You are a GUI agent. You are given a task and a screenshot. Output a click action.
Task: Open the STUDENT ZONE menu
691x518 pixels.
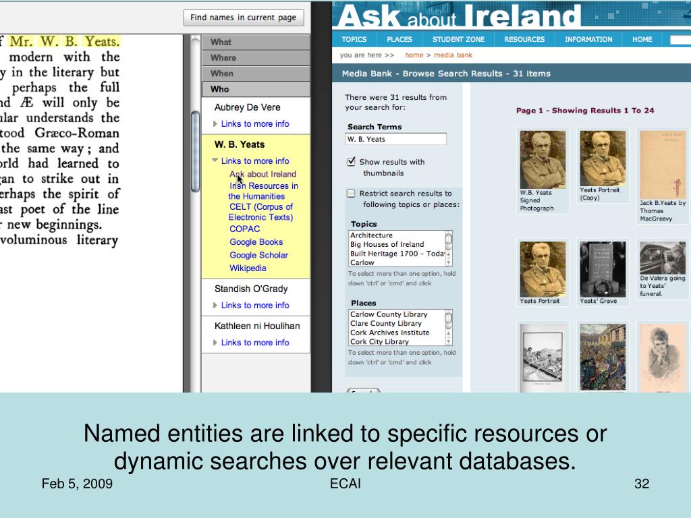coord(458,39)
